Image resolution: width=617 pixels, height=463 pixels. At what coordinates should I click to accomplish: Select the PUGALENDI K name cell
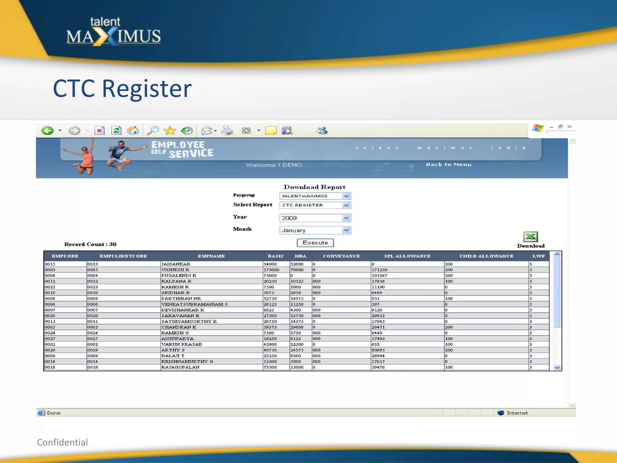tap(211, 276)
